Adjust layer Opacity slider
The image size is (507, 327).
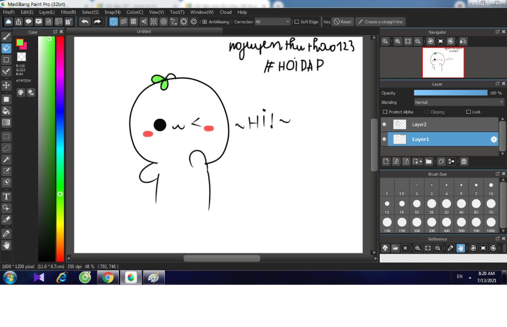451,93
